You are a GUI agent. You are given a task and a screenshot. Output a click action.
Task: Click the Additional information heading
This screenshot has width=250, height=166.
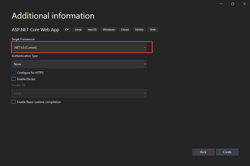click(x=53, y=16)
